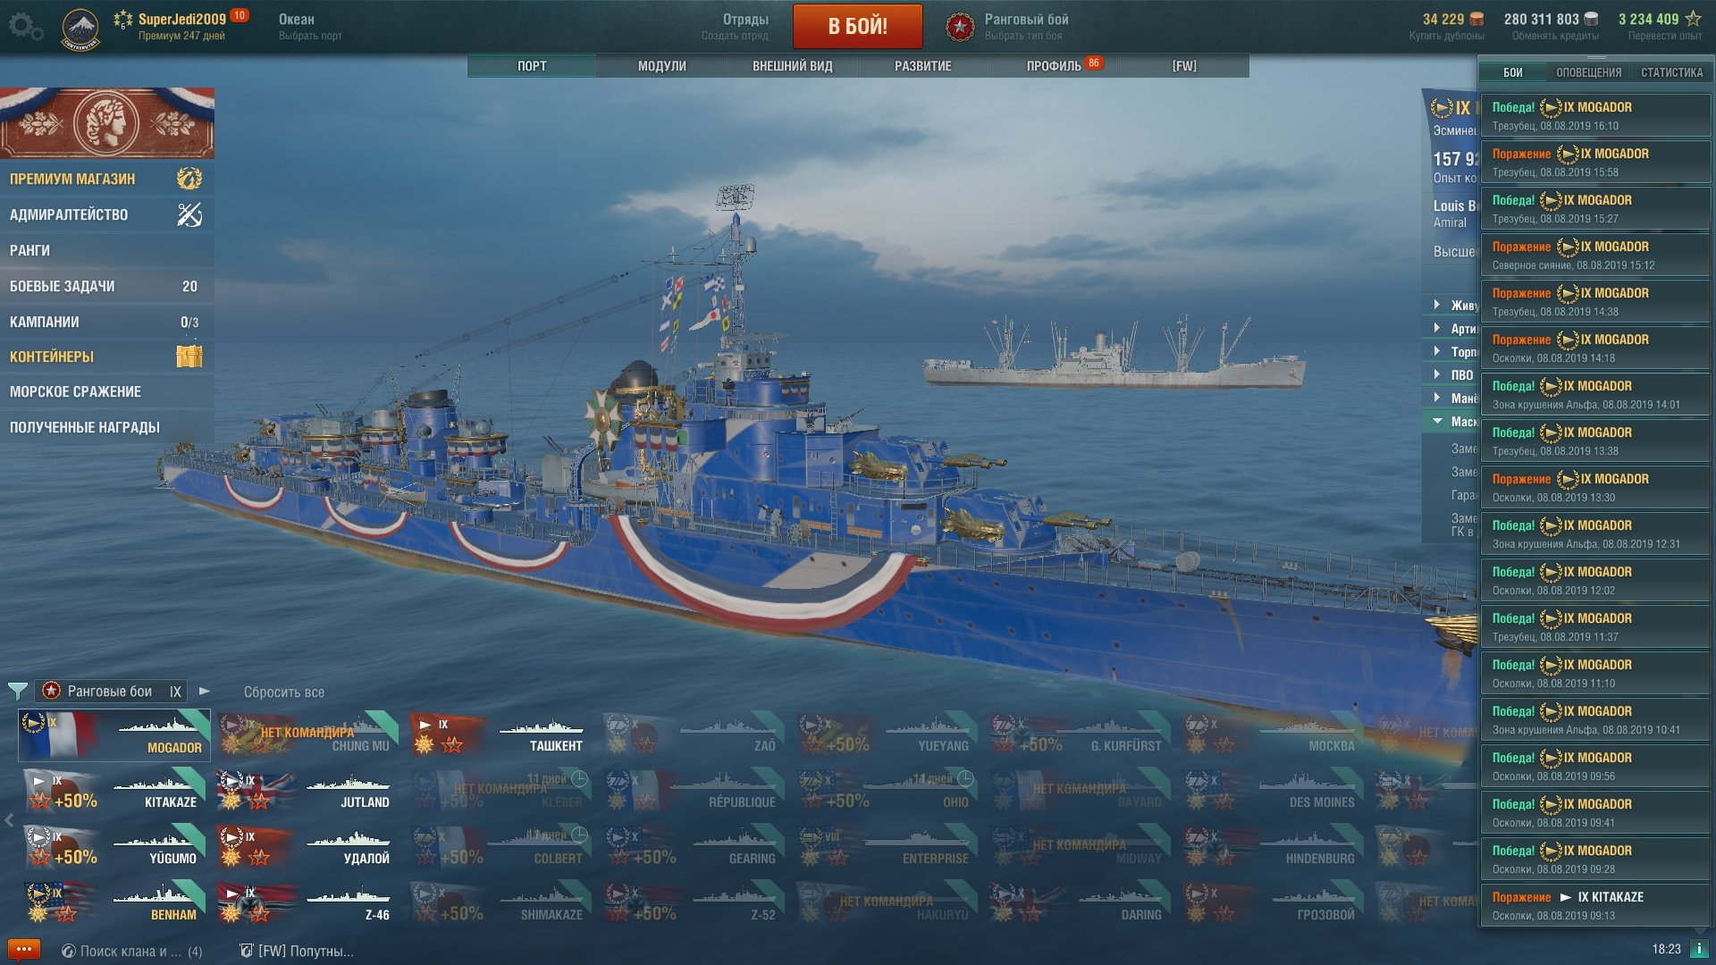
Task: Switch to the МОДУЛИ tab
Action: coord(662,66)
